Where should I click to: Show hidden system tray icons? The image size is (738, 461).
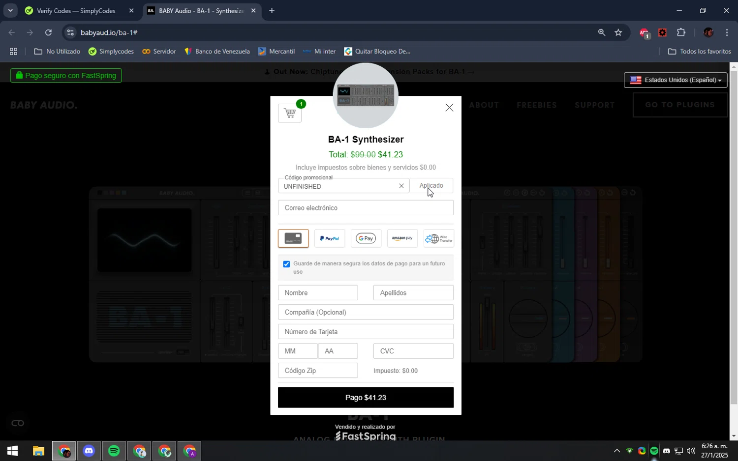[616, 451]
